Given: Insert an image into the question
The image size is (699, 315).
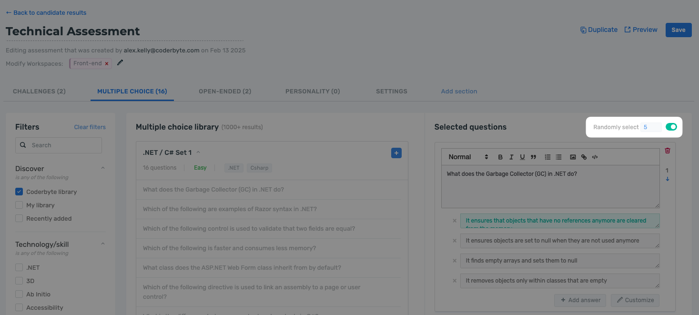Looking at the screenshot, I should (x=573, y=157).
